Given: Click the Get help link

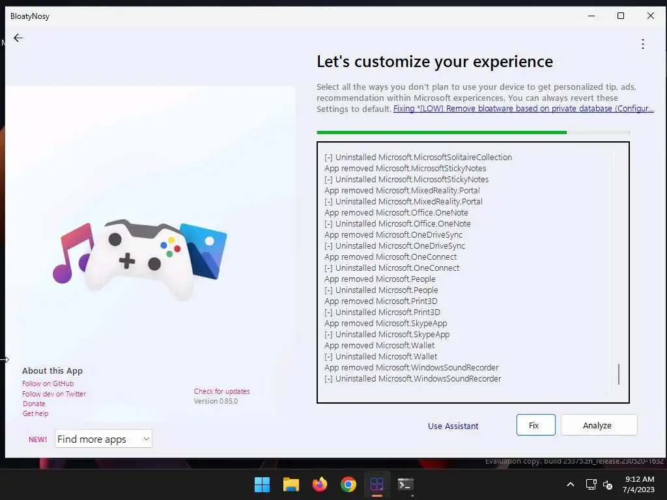Looking at the screenshot, I should click(35, 413).
